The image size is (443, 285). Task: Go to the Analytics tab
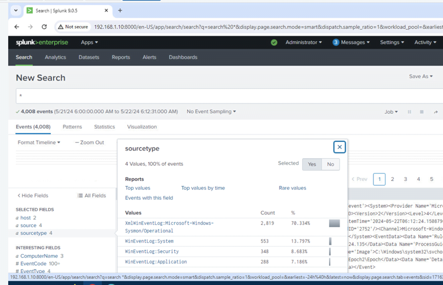click(x=56, y=57)
